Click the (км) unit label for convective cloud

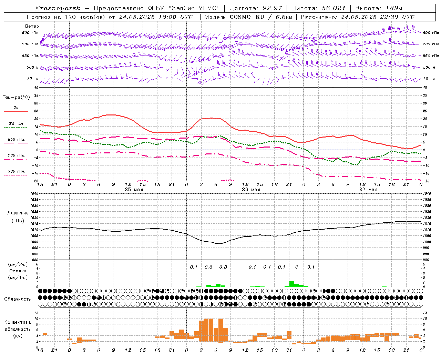[x=18, y=336]
